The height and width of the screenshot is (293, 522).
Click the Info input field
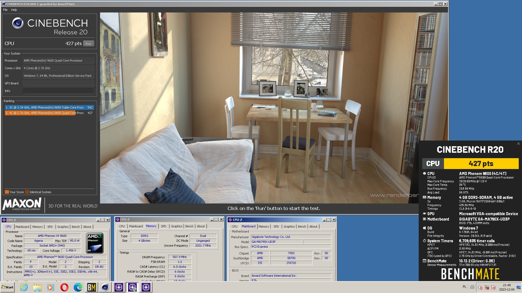[58, 91]
